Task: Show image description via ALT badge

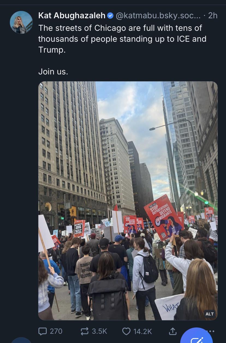Action: pos(210,314)
